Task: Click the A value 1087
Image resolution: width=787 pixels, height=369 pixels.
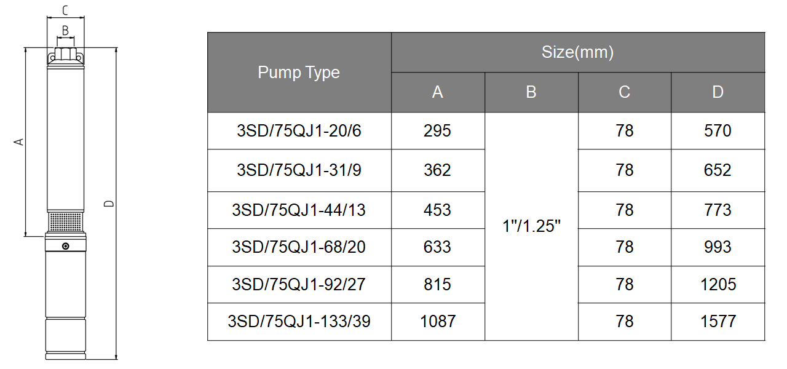Action: pos(438,322)
